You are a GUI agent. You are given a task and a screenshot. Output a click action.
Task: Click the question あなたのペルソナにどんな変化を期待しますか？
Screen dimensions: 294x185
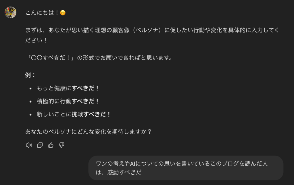tap(89, 132)
